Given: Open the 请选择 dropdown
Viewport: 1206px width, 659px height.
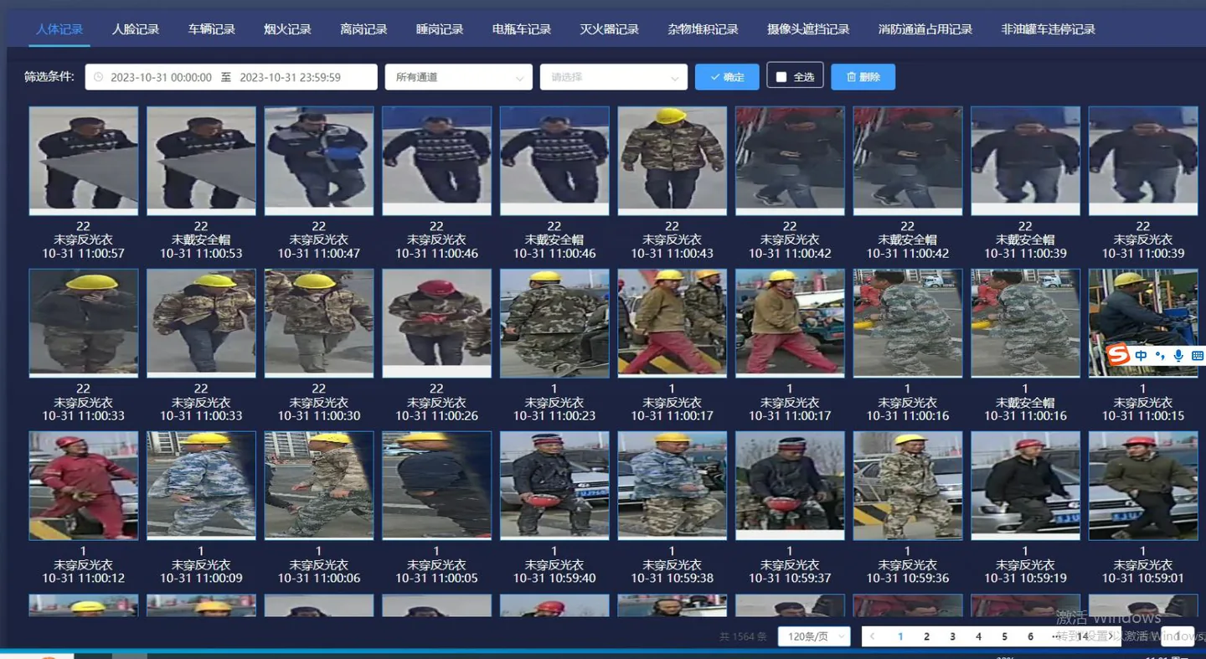Looking at the screenshot, I should pyautogui.click(x=614, y=77).
